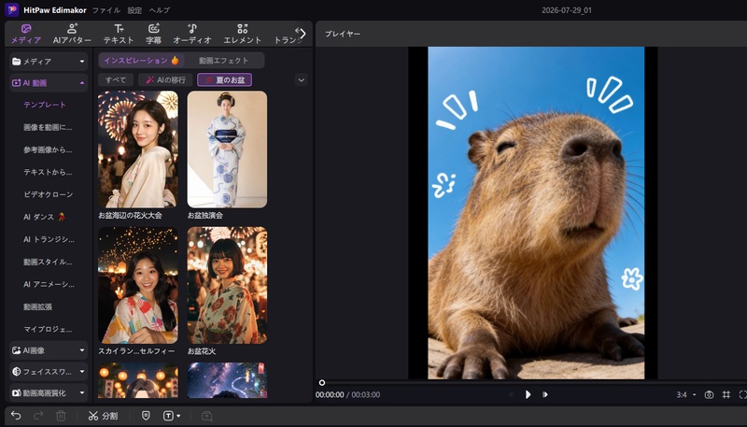Screen dimensions: 747x427
Task: Open the 画像を動画に sidebar item
Action: click(x=48, y=127)
